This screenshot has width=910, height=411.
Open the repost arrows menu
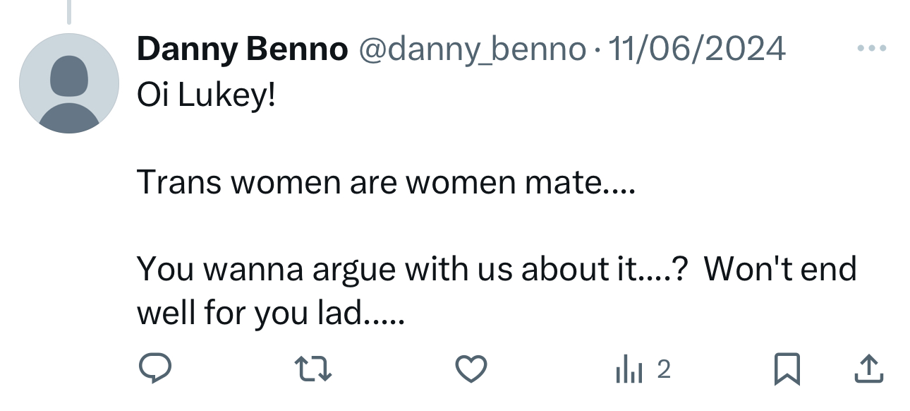click(x=313, y=369)
